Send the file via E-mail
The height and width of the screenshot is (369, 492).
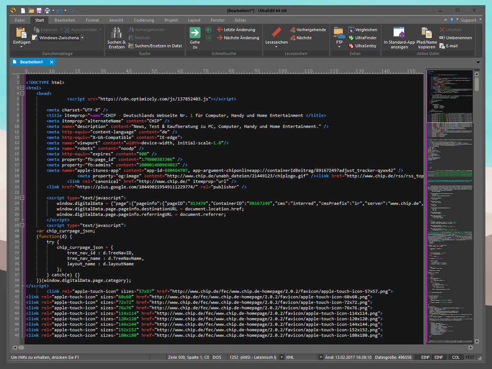[x=449, y=46]
